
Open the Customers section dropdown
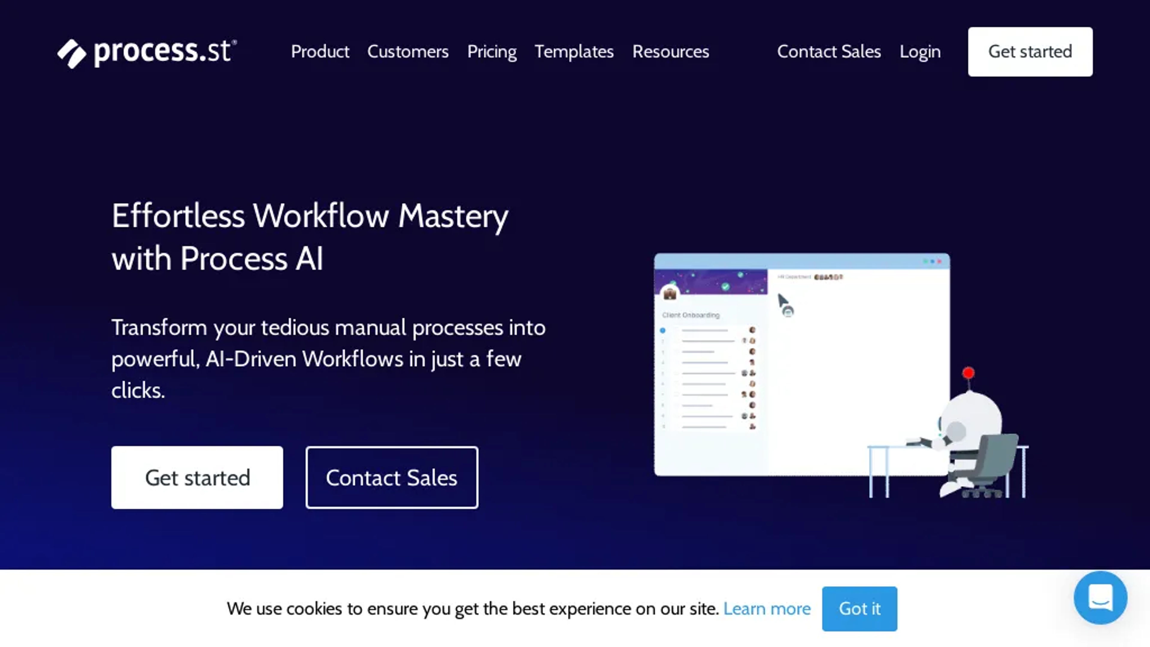coord(408,51)
